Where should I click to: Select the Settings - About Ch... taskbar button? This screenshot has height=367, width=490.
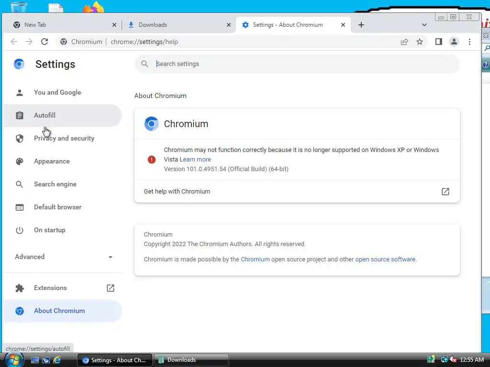(115, 360)
